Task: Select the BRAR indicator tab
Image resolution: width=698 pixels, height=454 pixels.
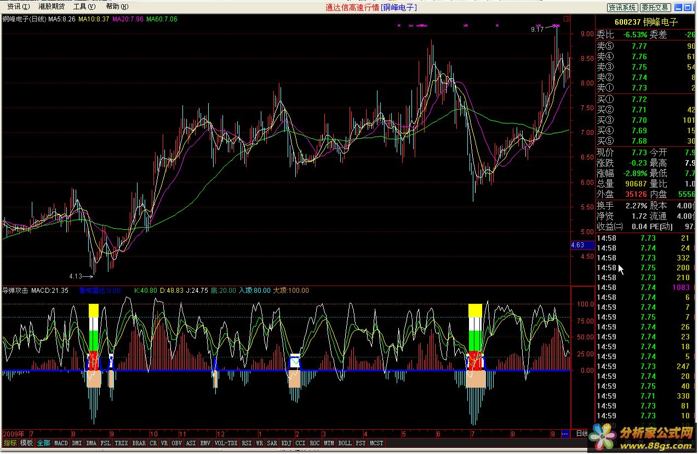Action: [139, 443]
